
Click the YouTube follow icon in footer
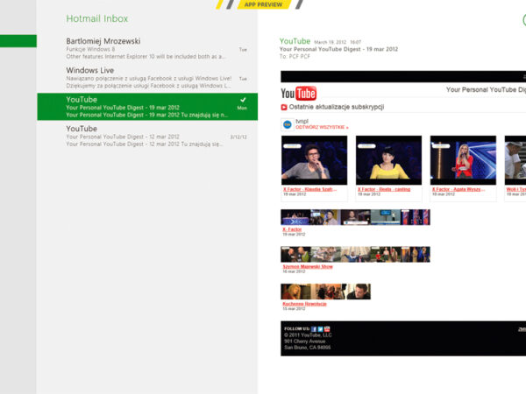327,328
